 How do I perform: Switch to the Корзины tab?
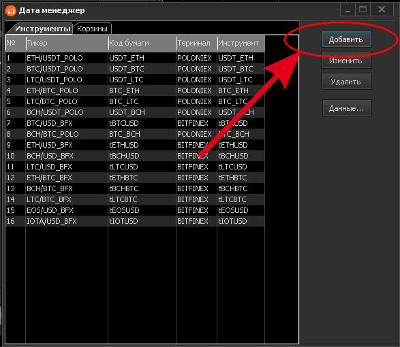[x=92, y=29]
